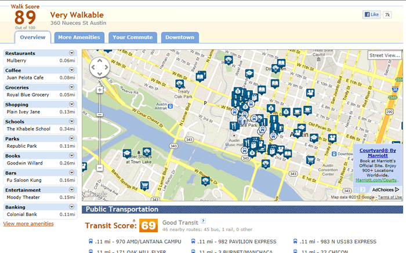Click the book marker on W 6th St near N Lamar
The height and width of the screenshot is (253, 406).
point(201,76)
